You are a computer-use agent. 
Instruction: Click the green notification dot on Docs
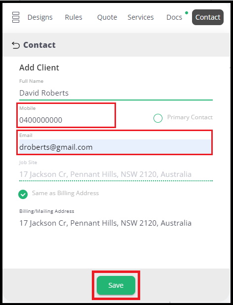[187, 13]
